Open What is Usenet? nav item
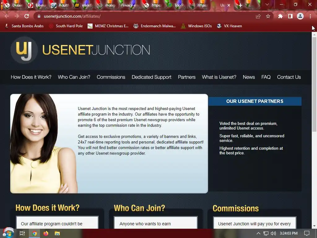The height and width of the screenshot is (238, 317). coord(219,77)
